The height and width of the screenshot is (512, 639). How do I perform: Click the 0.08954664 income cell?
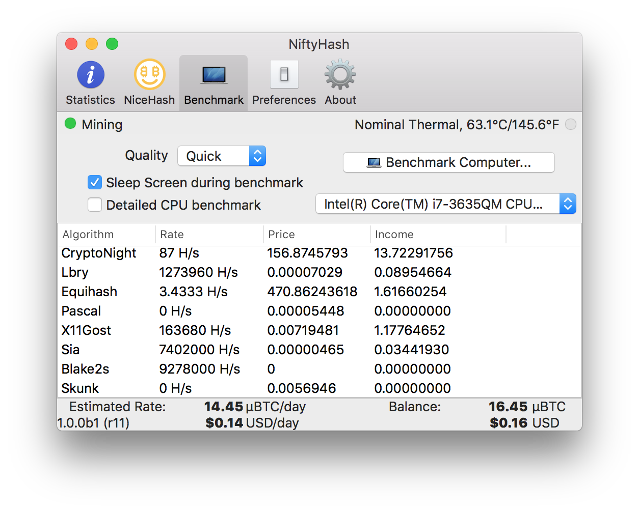point(413,272)
